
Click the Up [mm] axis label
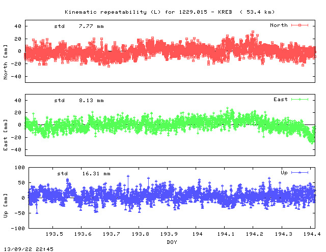pos(6,205)
